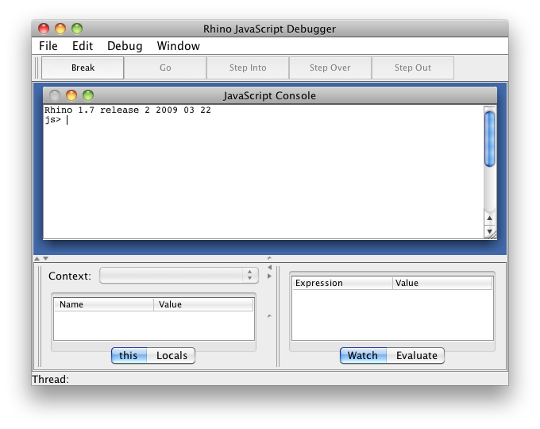Open the Edit menu

coord(83,46)
